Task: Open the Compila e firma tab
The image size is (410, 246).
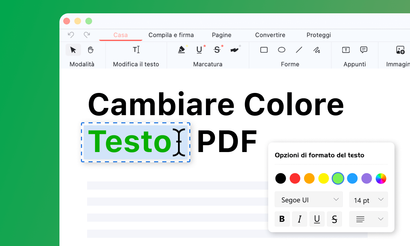Action: [171, 35]
